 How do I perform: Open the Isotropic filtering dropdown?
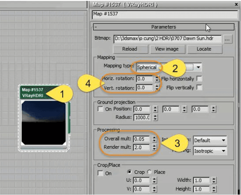click(x=210, y=151)
